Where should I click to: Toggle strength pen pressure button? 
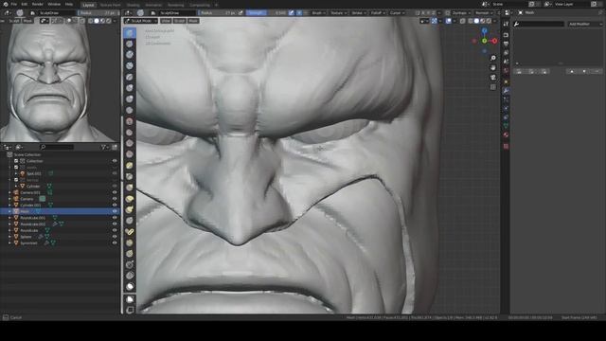pyautogui.click(x=292, y=12)
